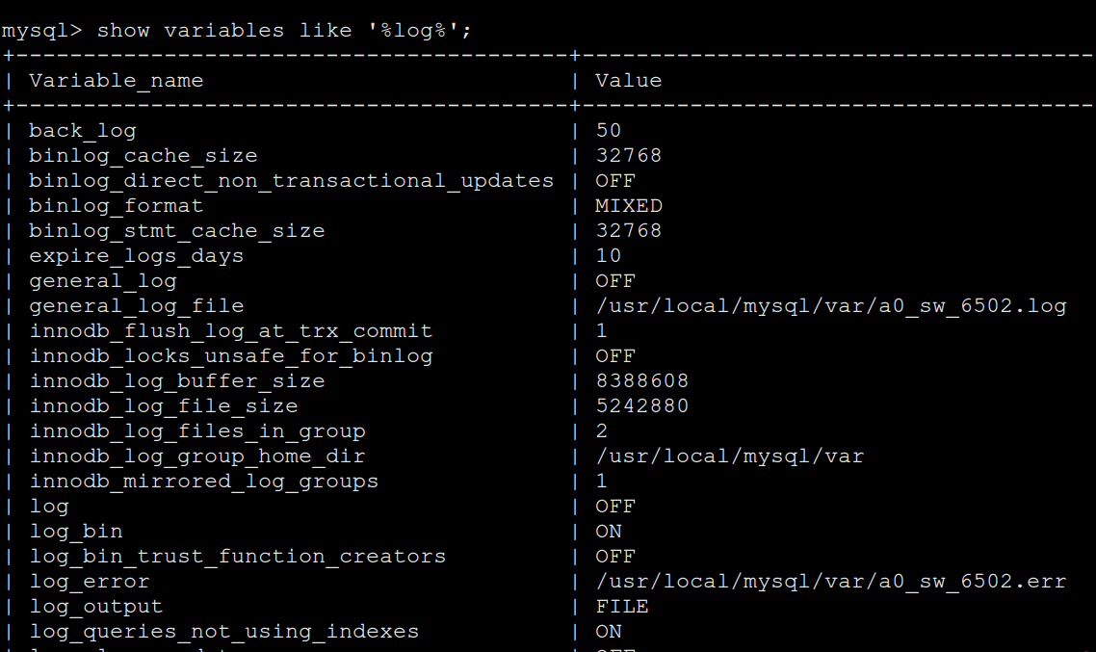Click the binlog_direct_non_transactional_updates variable name
1096x652 pixels.
click(x=291, y=180)
